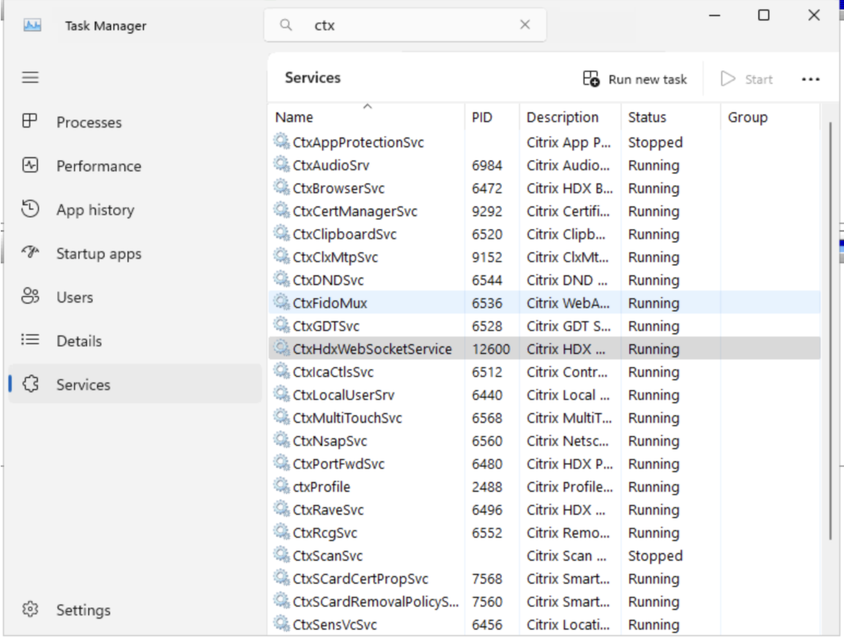Click PID value 12600
This screenshot has height=638, width=844.
click(x=491, y=349)
